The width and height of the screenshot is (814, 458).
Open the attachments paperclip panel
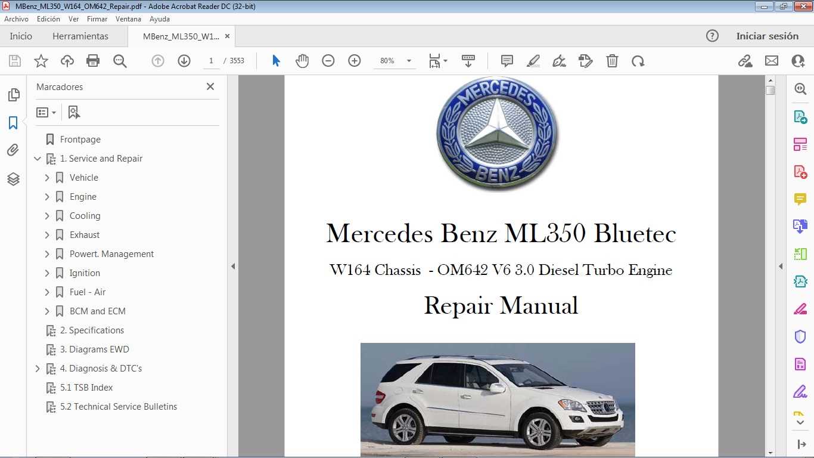coord(13,150)
